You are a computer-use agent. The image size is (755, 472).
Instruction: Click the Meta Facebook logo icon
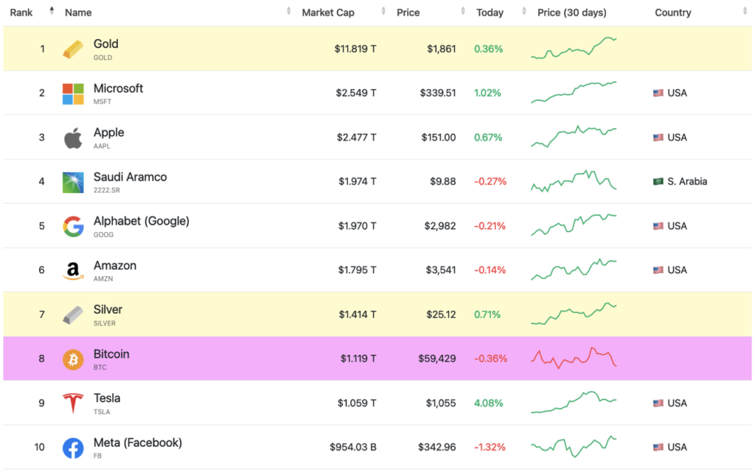(x=73, y=448)
